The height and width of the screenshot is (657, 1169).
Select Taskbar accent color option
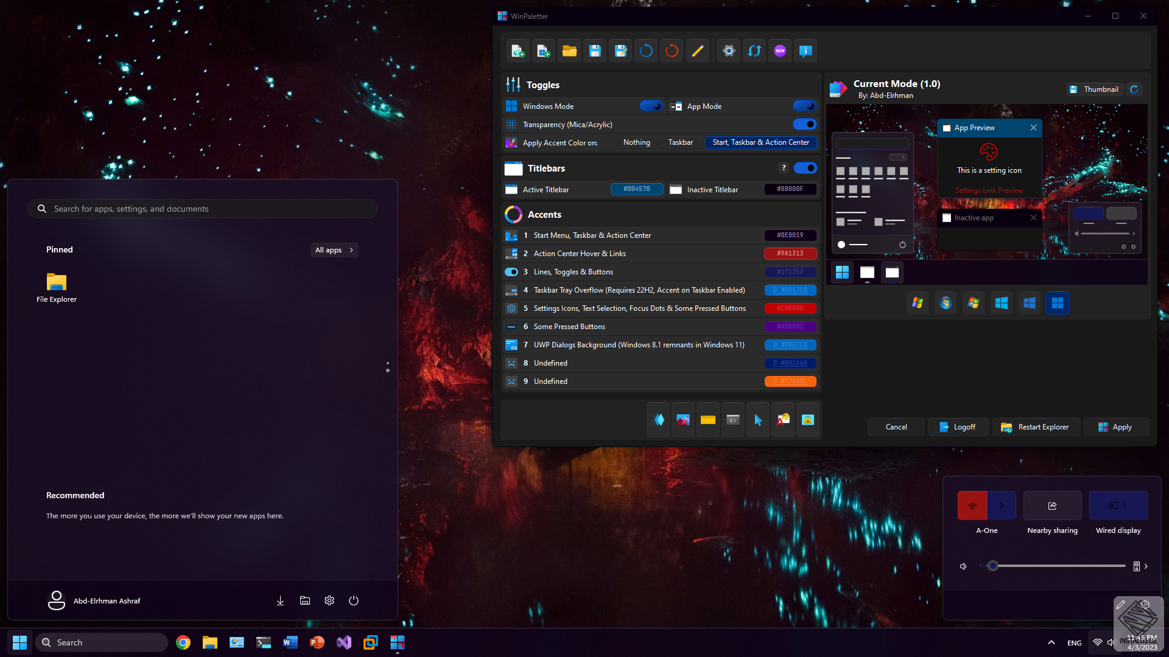tap(680, 142)
